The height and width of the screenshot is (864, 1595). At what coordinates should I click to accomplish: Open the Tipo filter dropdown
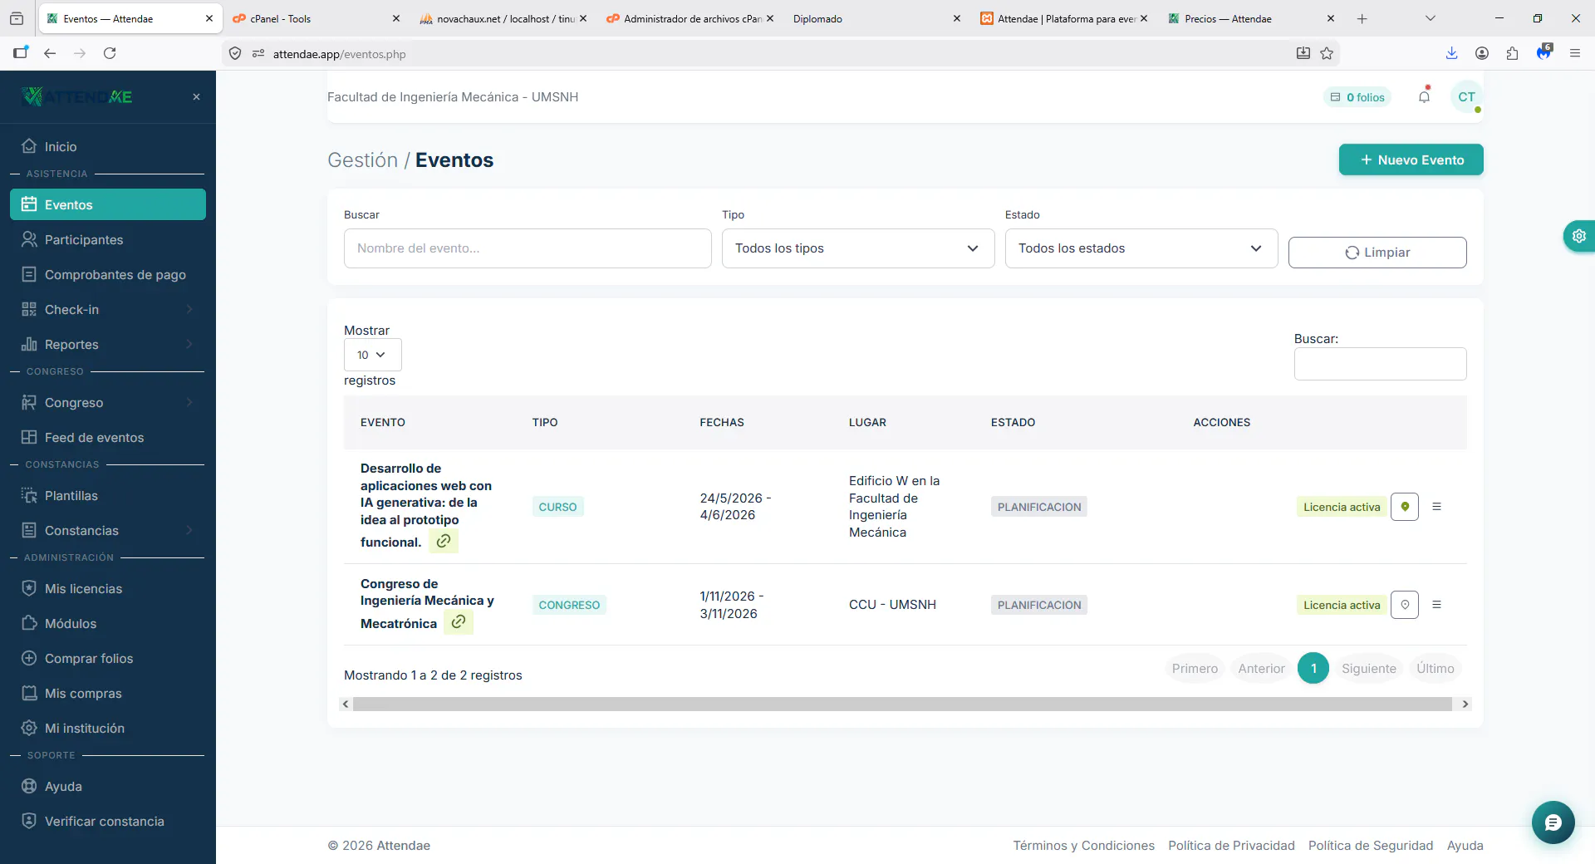pos(858,248)
